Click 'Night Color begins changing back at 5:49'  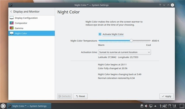[x=119, y=74]
